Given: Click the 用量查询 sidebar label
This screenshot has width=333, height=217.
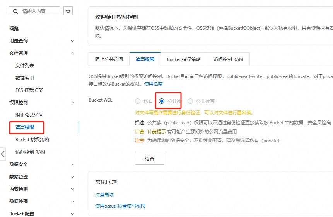Looking at the screenshot, I should [19, 41].
